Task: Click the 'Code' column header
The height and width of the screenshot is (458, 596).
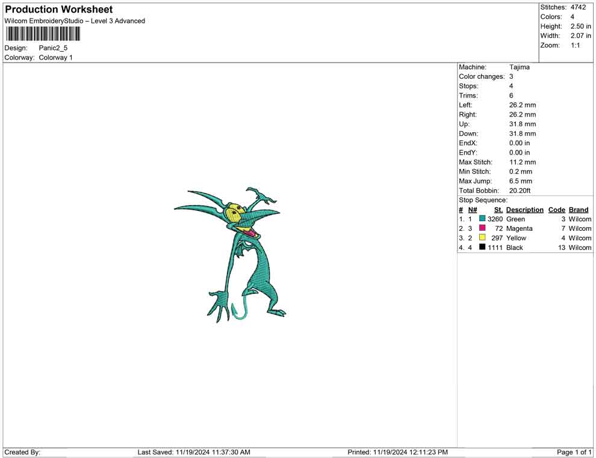Action: (556, 210)
